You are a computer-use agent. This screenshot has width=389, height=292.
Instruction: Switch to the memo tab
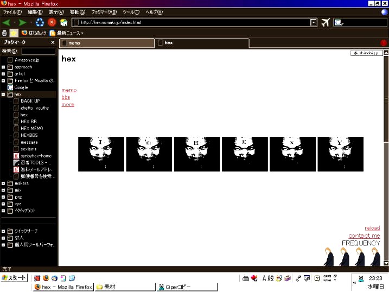click(x=107, y=43)
